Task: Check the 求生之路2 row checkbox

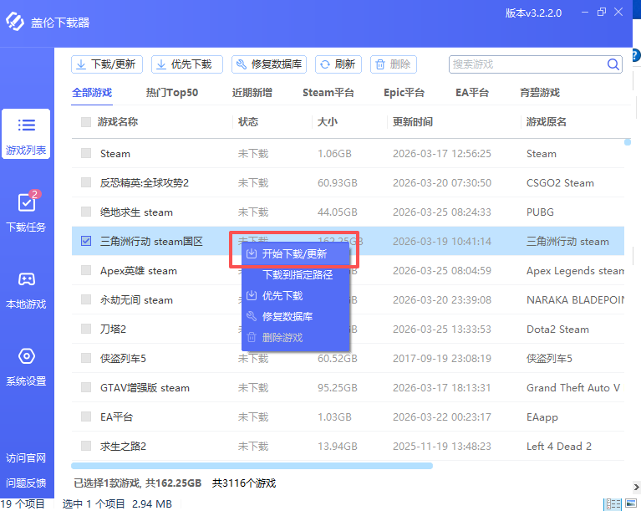Action: (86, 446)
